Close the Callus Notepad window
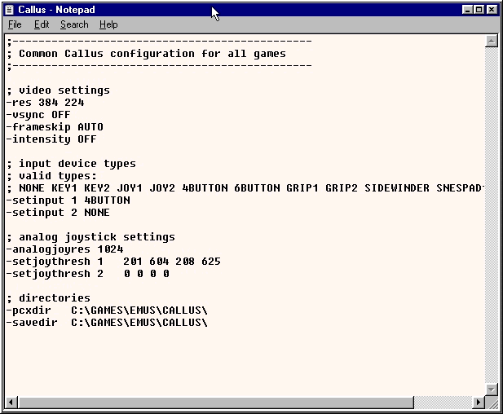Screen dimensions: 503x414 492,10
